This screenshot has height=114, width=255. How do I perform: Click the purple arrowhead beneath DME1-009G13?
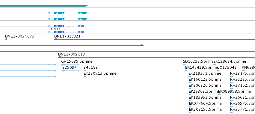[x=60, y=57]
